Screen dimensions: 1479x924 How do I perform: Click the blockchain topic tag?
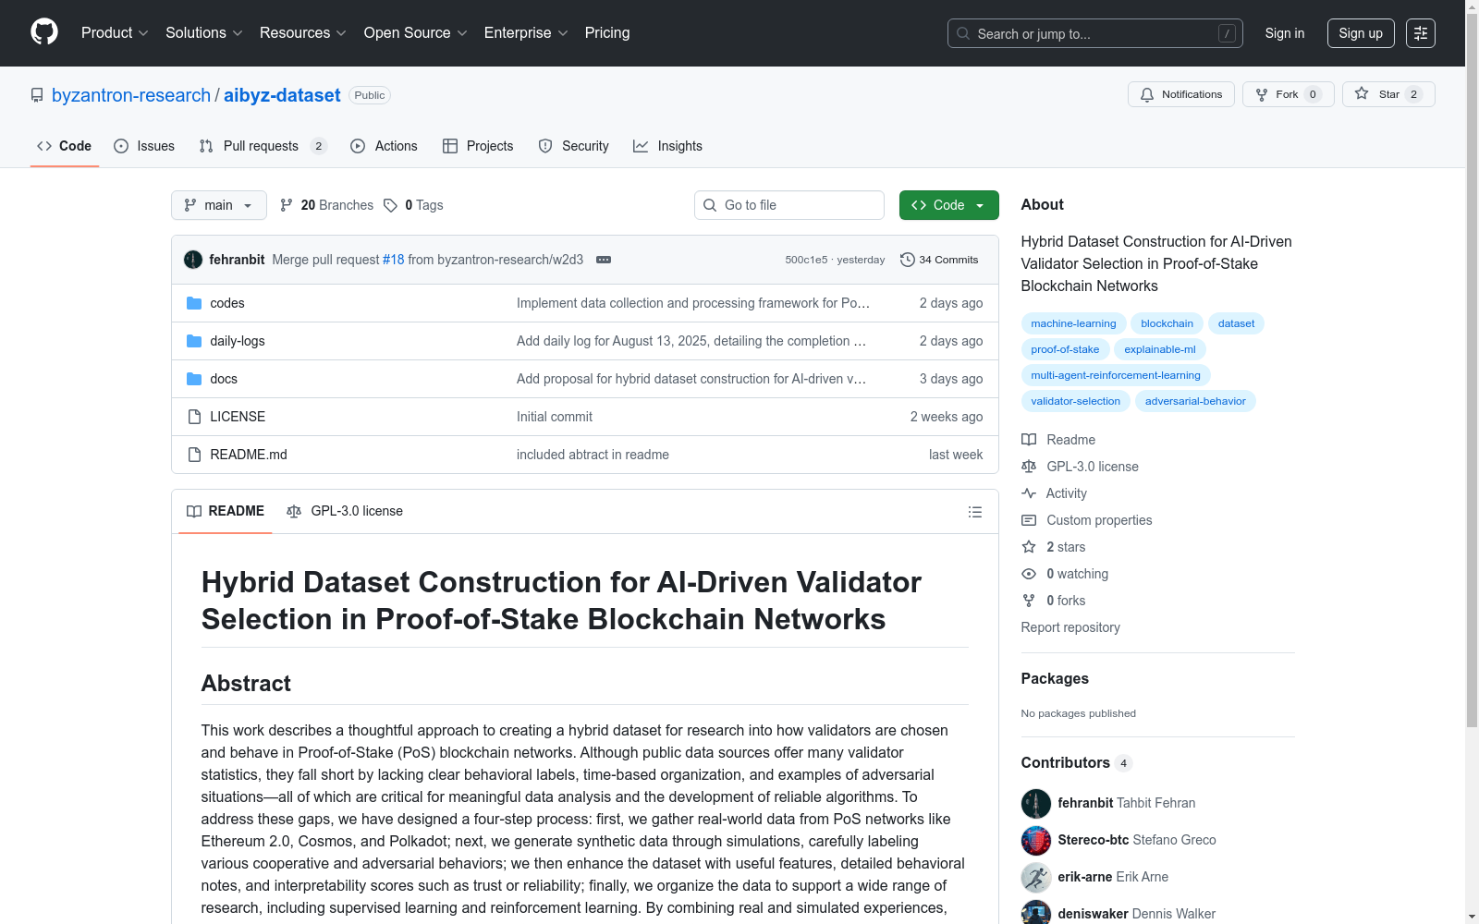click(x=1167, y=323)
